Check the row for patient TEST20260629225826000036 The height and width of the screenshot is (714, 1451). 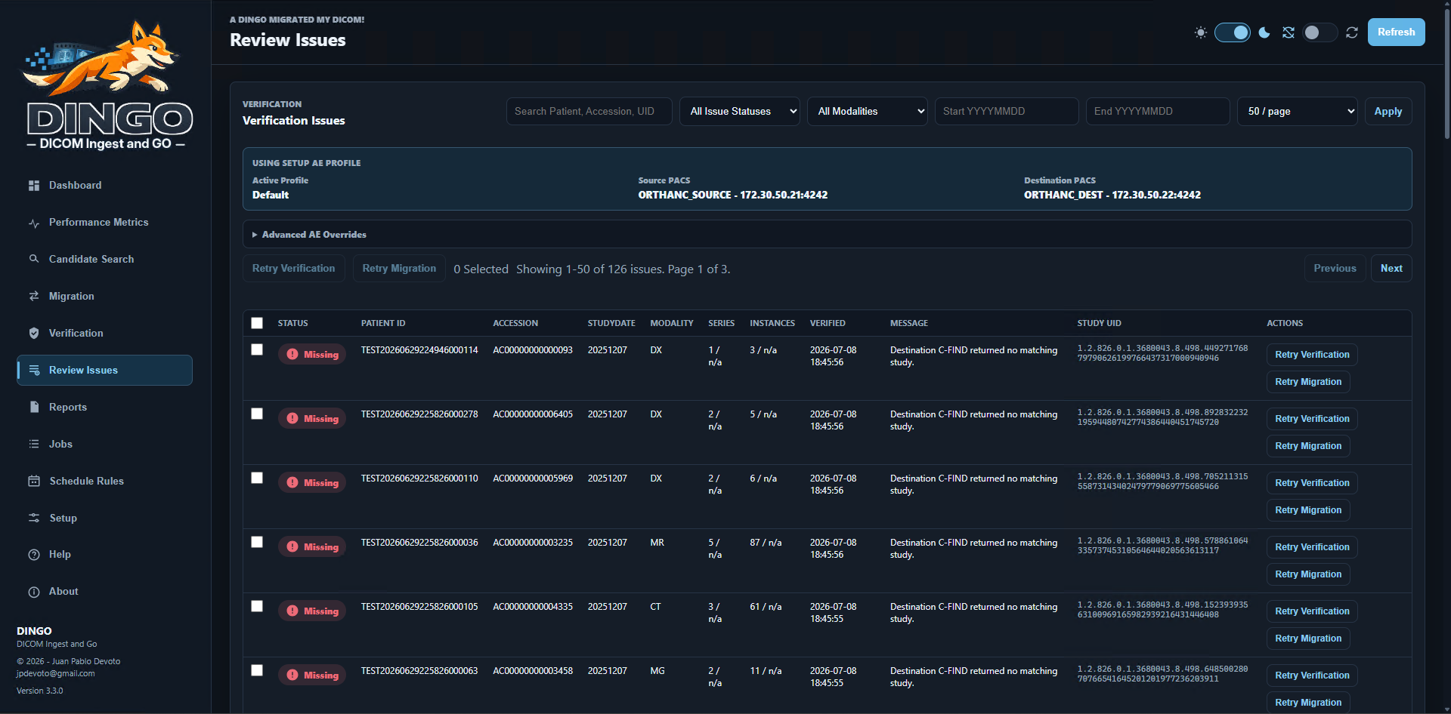257,542
